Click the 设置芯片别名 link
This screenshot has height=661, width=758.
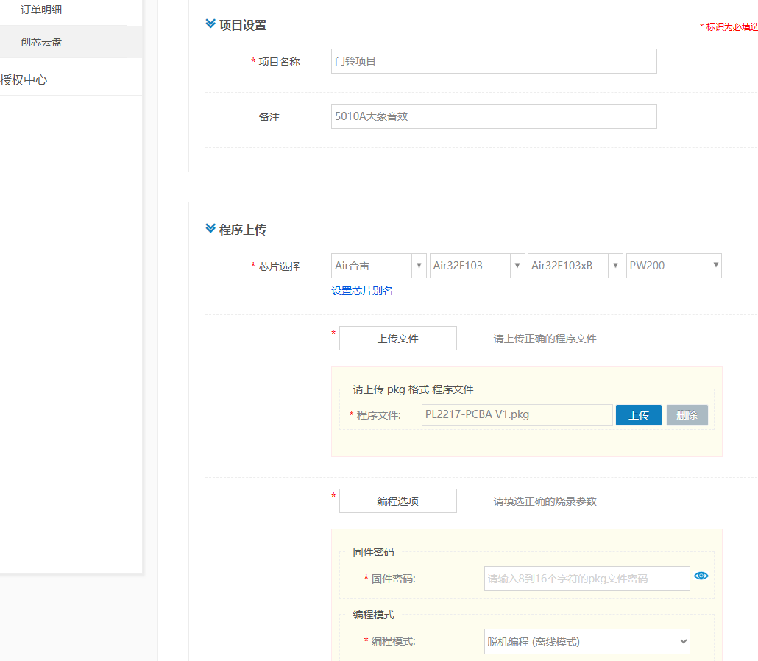point(362,291)
